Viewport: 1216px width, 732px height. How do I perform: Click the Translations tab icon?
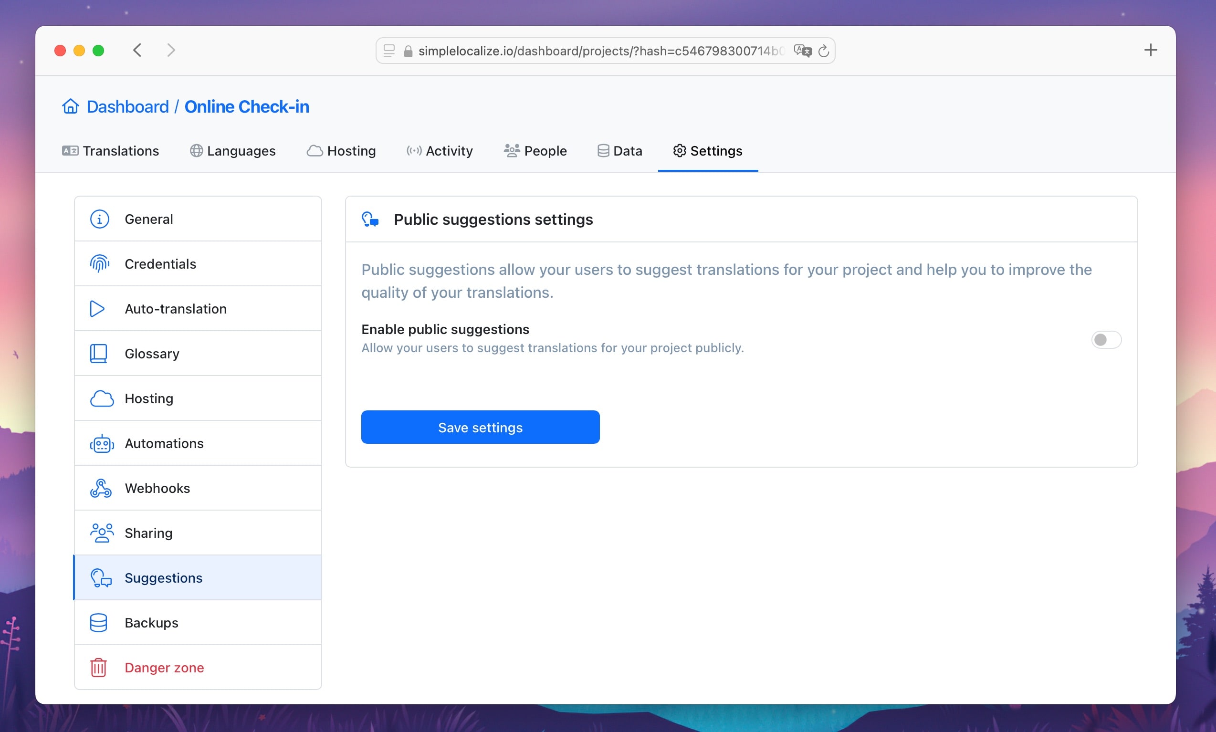70,151
